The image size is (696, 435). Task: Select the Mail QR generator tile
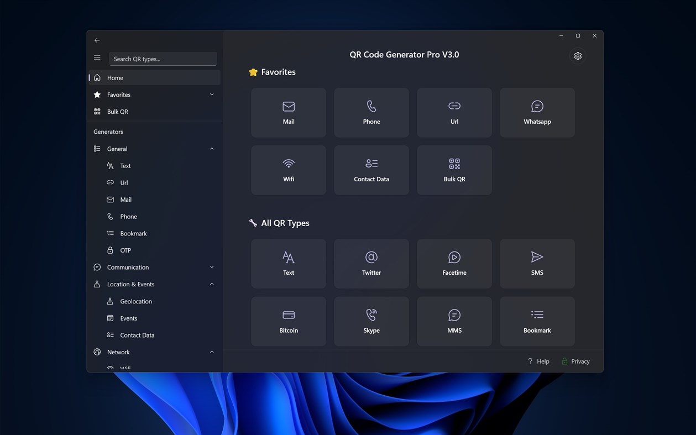click(288, 112)
